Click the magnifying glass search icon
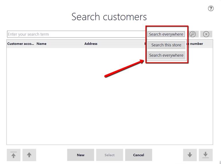 click(x=193, y=34)
